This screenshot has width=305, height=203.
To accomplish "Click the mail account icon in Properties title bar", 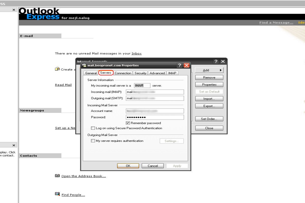I will [x=84, y=65].
